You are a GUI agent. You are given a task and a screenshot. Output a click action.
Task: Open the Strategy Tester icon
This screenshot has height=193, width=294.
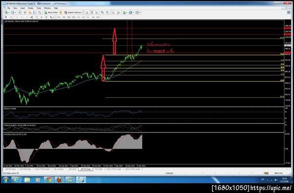pyautogui.click(x=40, y=13)
